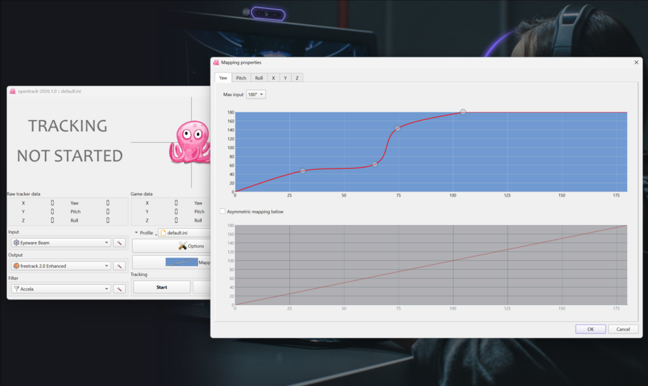Select curve control point near input 31
Image resolution: width=648 pixels, height=386 pixels.
click(303, 171)
